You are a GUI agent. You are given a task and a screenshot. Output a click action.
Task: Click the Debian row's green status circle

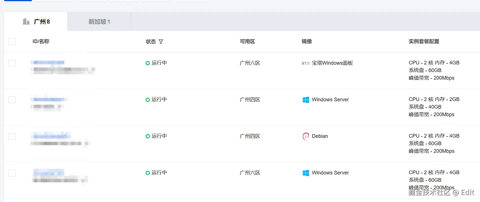148,136
